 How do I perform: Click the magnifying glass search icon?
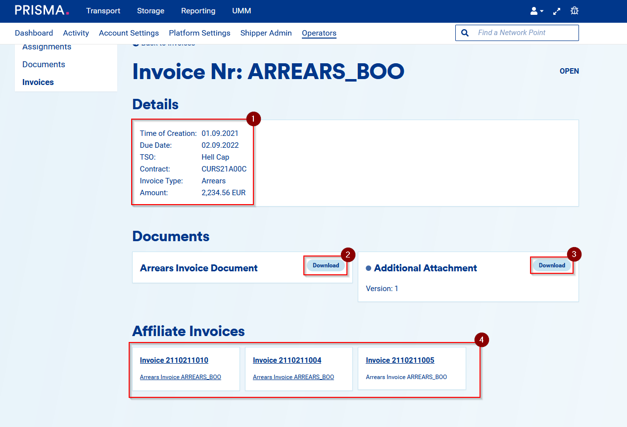(465, 33)
